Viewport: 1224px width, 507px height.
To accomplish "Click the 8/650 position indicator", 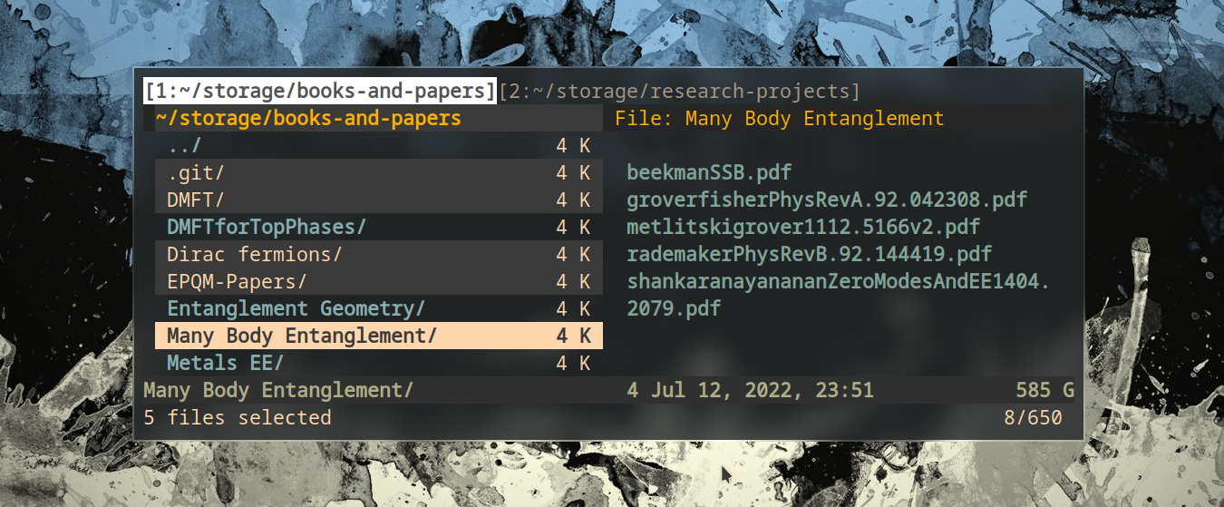I will click(1033, 417).
